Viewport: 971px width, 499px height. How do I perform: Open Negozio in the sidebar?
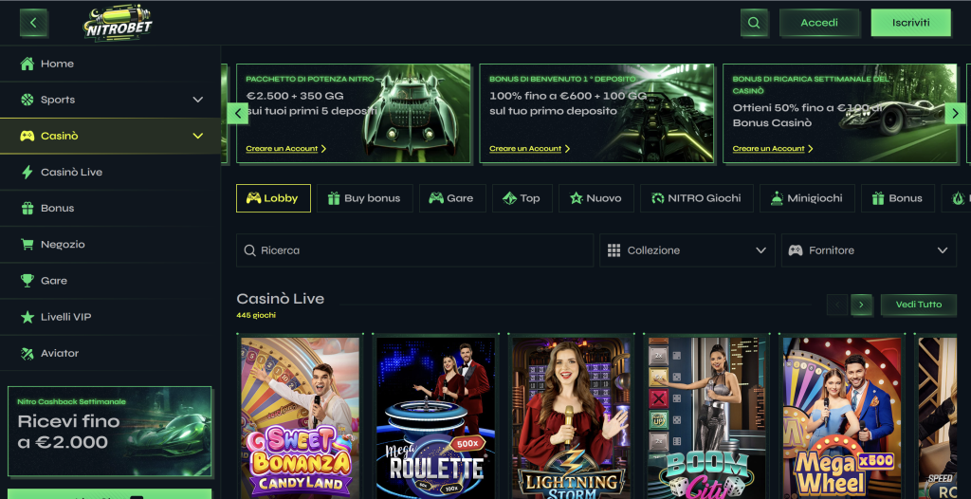click(x=110, y=244)
